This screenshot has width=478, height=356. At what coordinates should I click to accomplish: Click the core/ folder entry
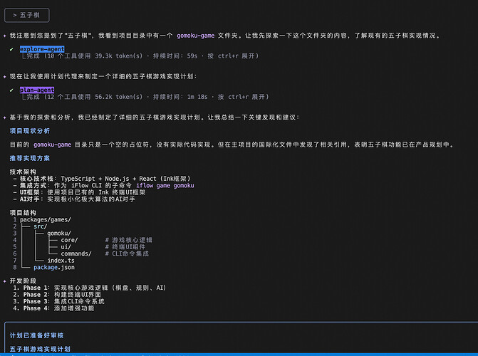[x=69, y=240]
